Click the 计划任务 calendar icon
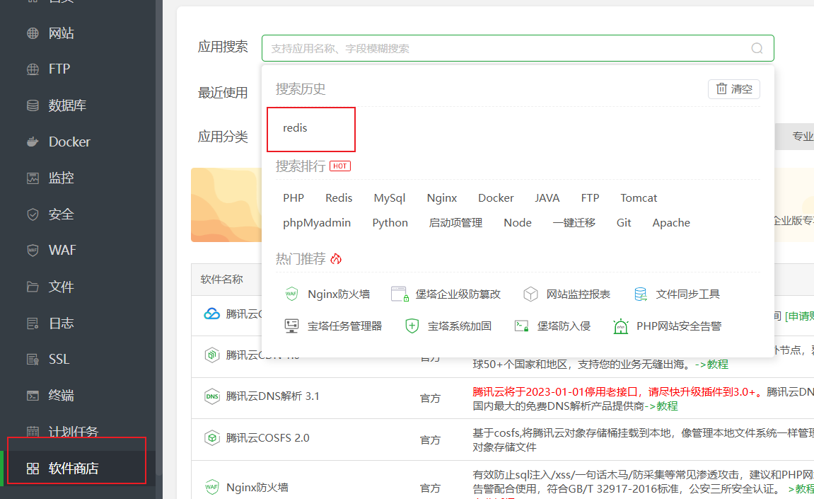This screenshot has height=499, width=814. (33, 432)
